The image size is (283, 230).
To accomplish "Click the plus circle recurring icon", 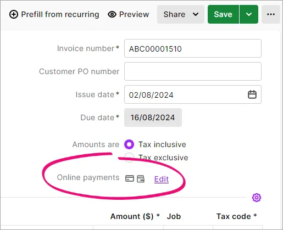I will (14, 14).
